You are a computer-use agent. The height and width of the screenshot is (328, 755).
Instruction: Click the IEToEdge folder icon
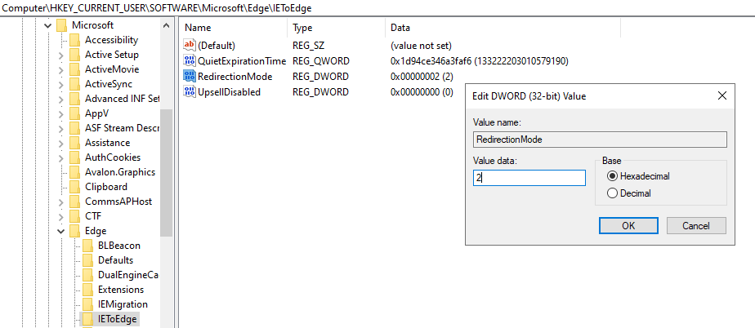[x=87, y=319]
